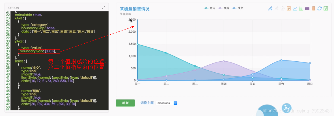Click the x-axis label 周二
334x116 pixels.
tap(166, 84)
